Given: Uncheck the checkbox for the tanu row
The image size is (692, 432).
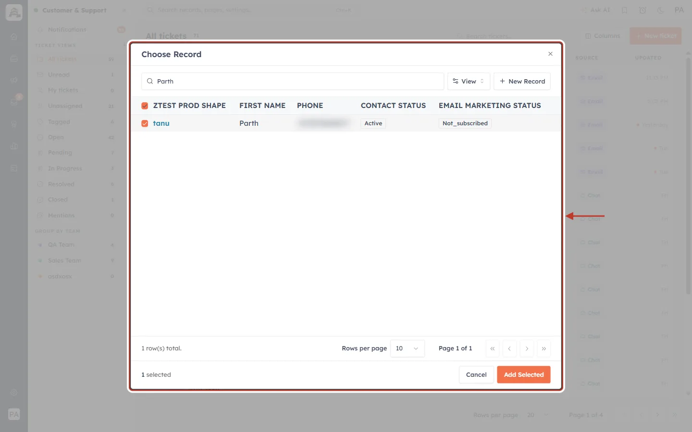Looking at the screenshot, I should coord(145,123).
